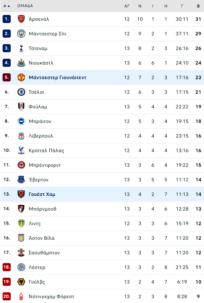Click the Manchester United crest icon
The image size is (204, 303).
(21, 78)
